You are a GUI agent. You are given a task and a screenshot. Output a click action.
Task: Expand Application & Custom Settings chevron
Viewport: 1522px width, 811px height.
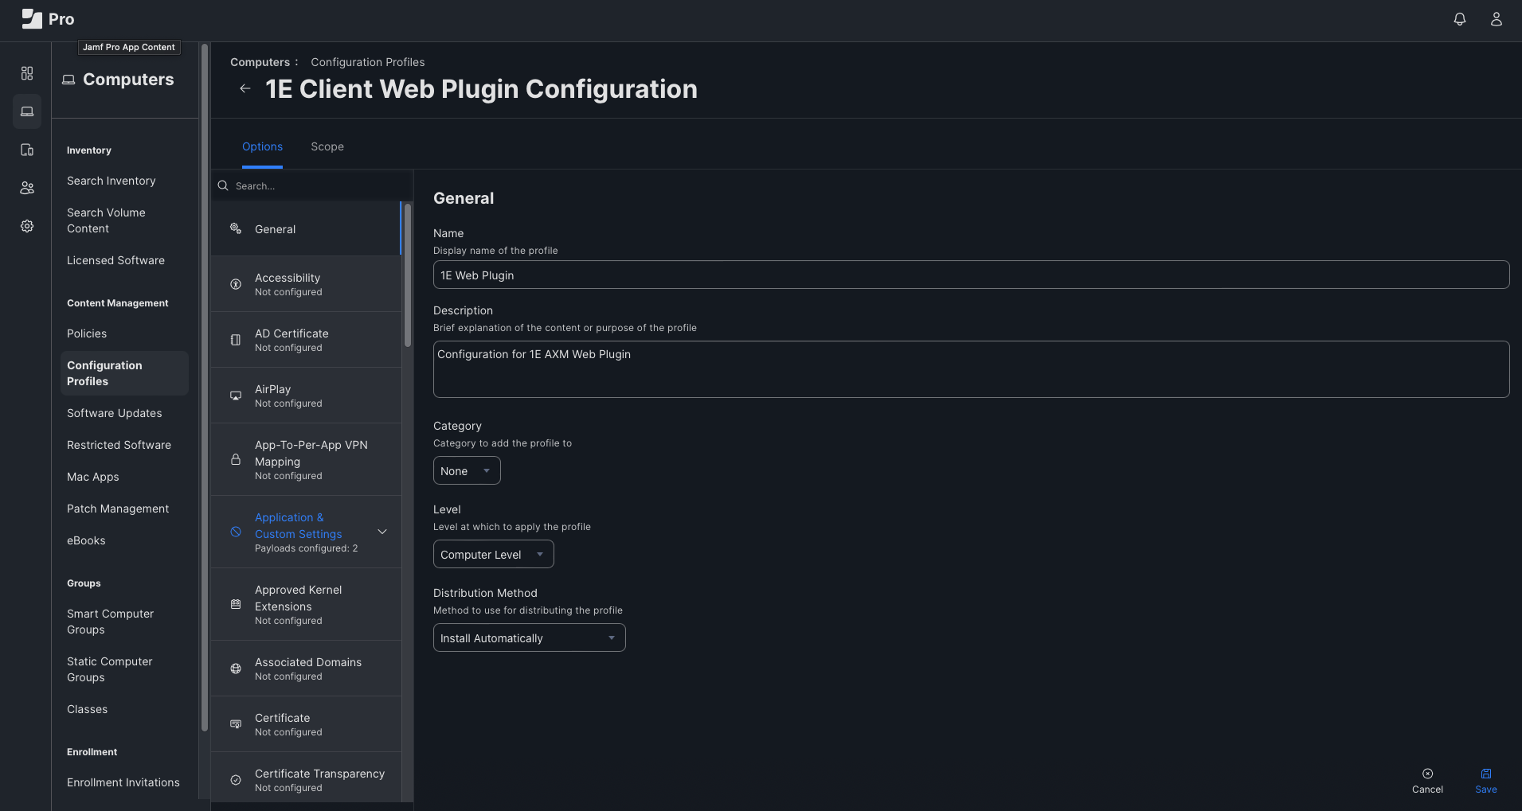pos(382,532)
